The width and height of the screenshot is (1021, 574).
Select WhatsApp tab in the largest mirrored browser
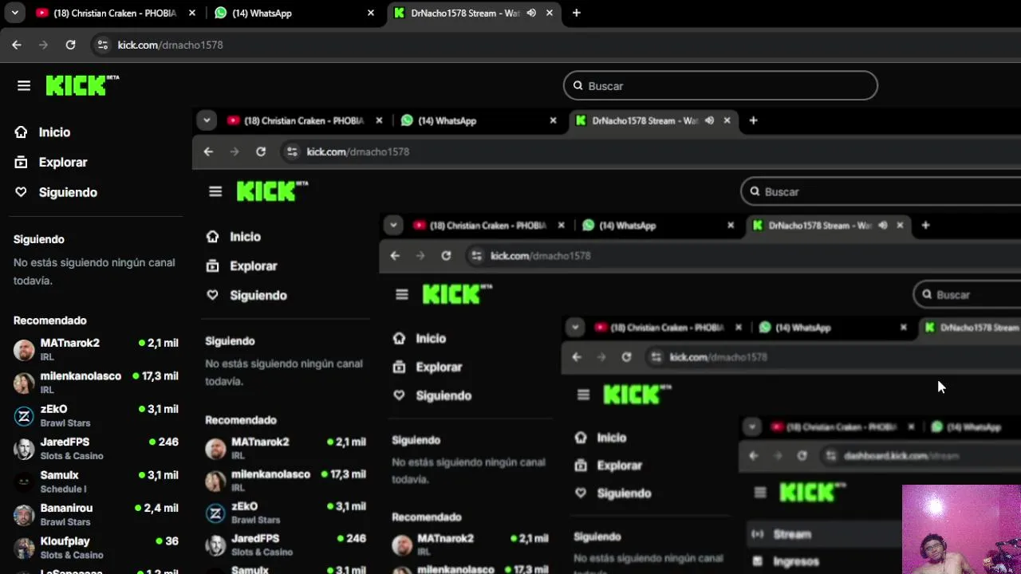(479, 120)
